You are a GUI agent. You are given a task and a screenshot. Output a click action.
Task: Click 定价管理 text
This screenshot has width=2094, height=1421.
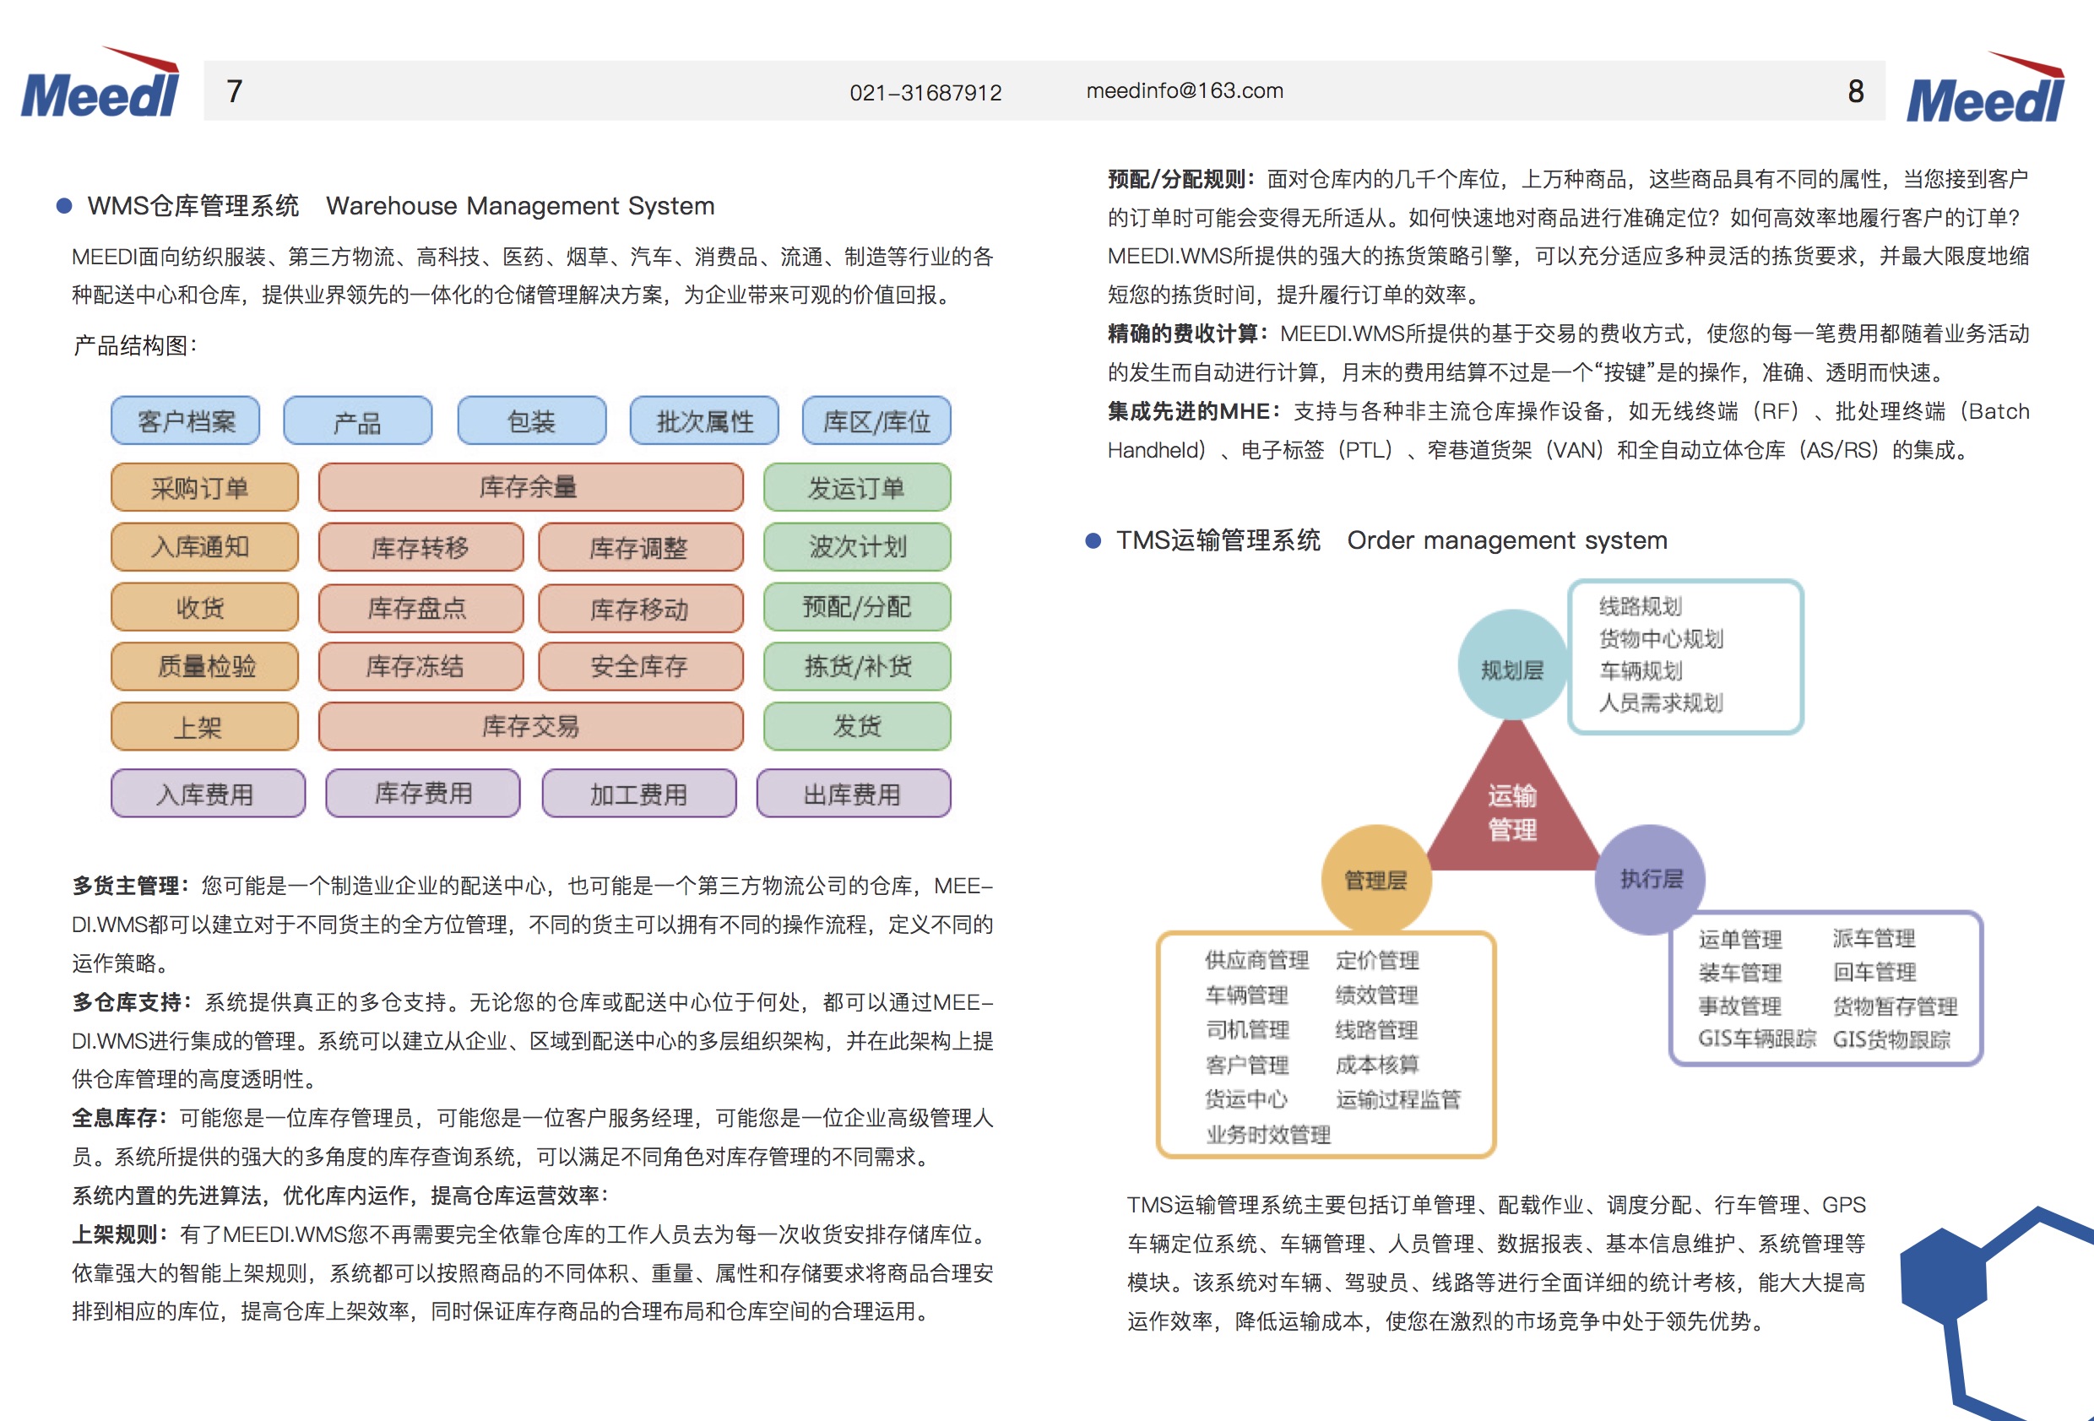(x=1377, y=961)
